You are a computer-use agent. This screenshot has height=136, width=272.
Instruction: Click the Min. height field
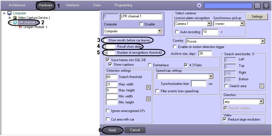click(x=112, y=102)
